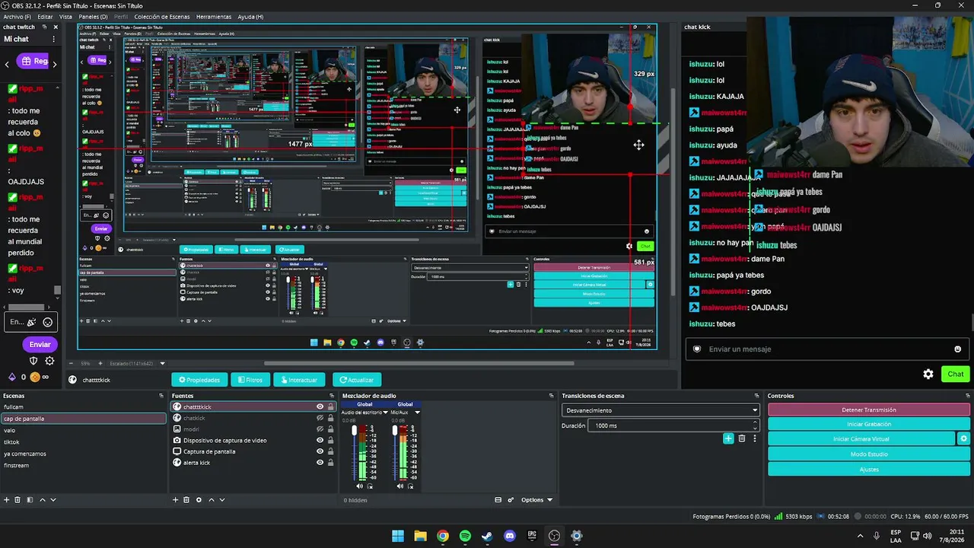Hide the chattttkick source

[x=320, y=407]
